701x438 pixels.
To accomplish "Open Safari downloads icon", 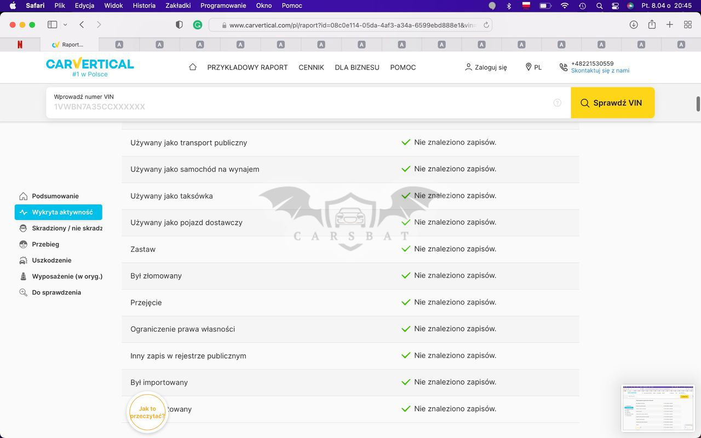I will [634, 25].
